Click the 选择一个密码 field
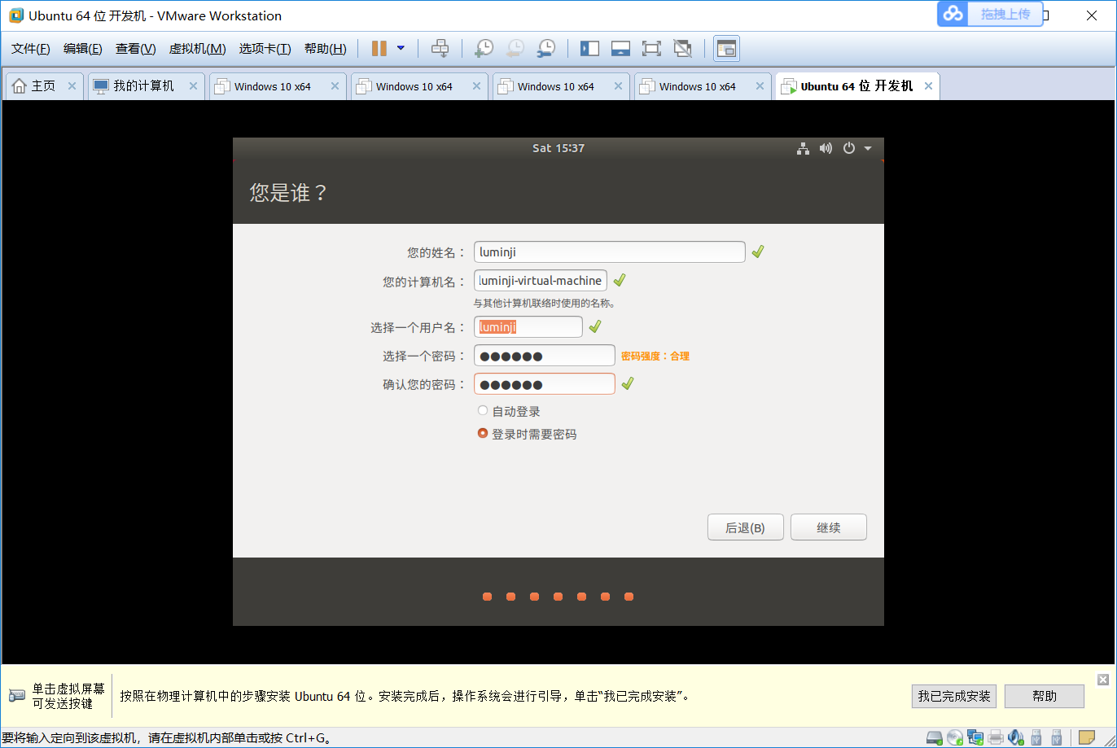The image size is (1117, 748). (545, 356)
